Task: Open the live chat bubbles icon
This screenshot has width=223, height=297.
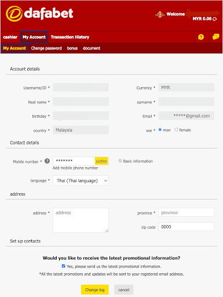Action: [216, 37]
